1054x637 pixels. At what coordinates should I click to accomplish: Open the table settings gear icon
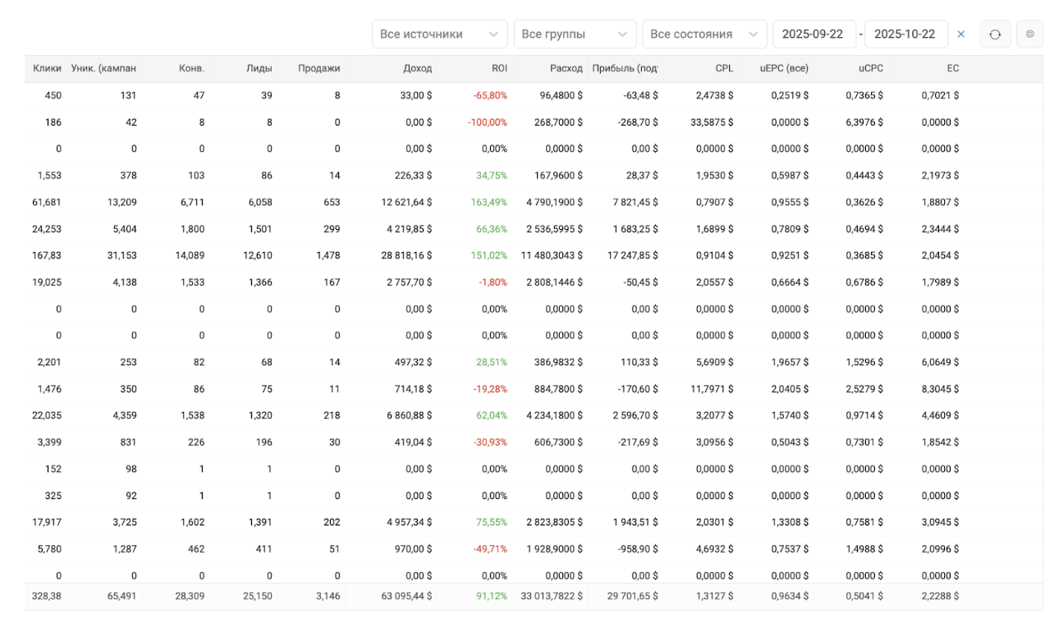click(1029, 34)
